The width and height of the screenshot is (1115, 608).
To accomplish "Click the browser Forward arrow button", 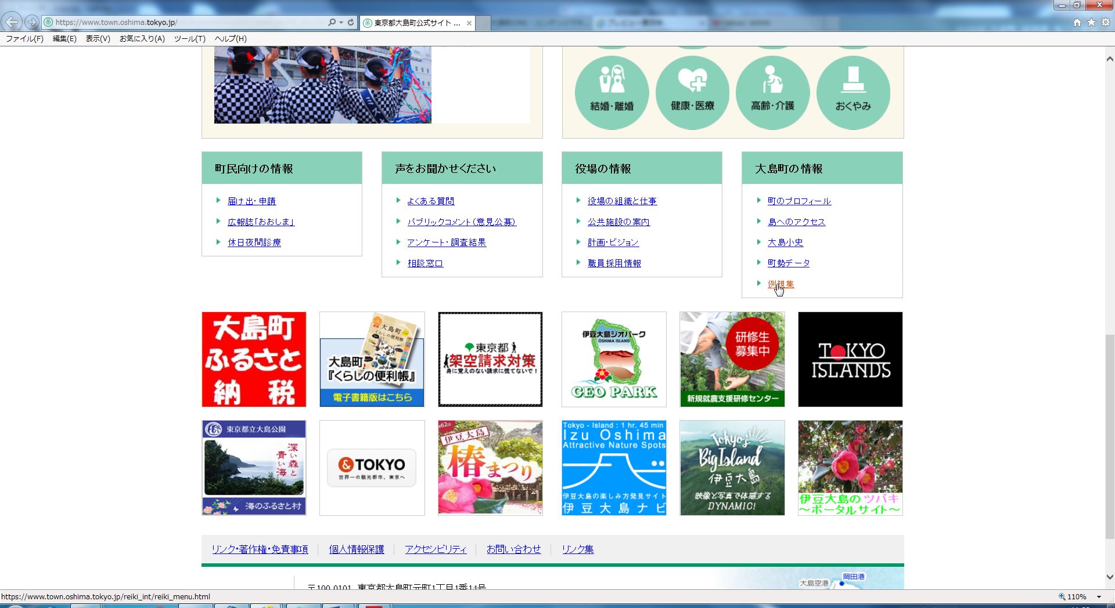I will [x=32, y=22].
